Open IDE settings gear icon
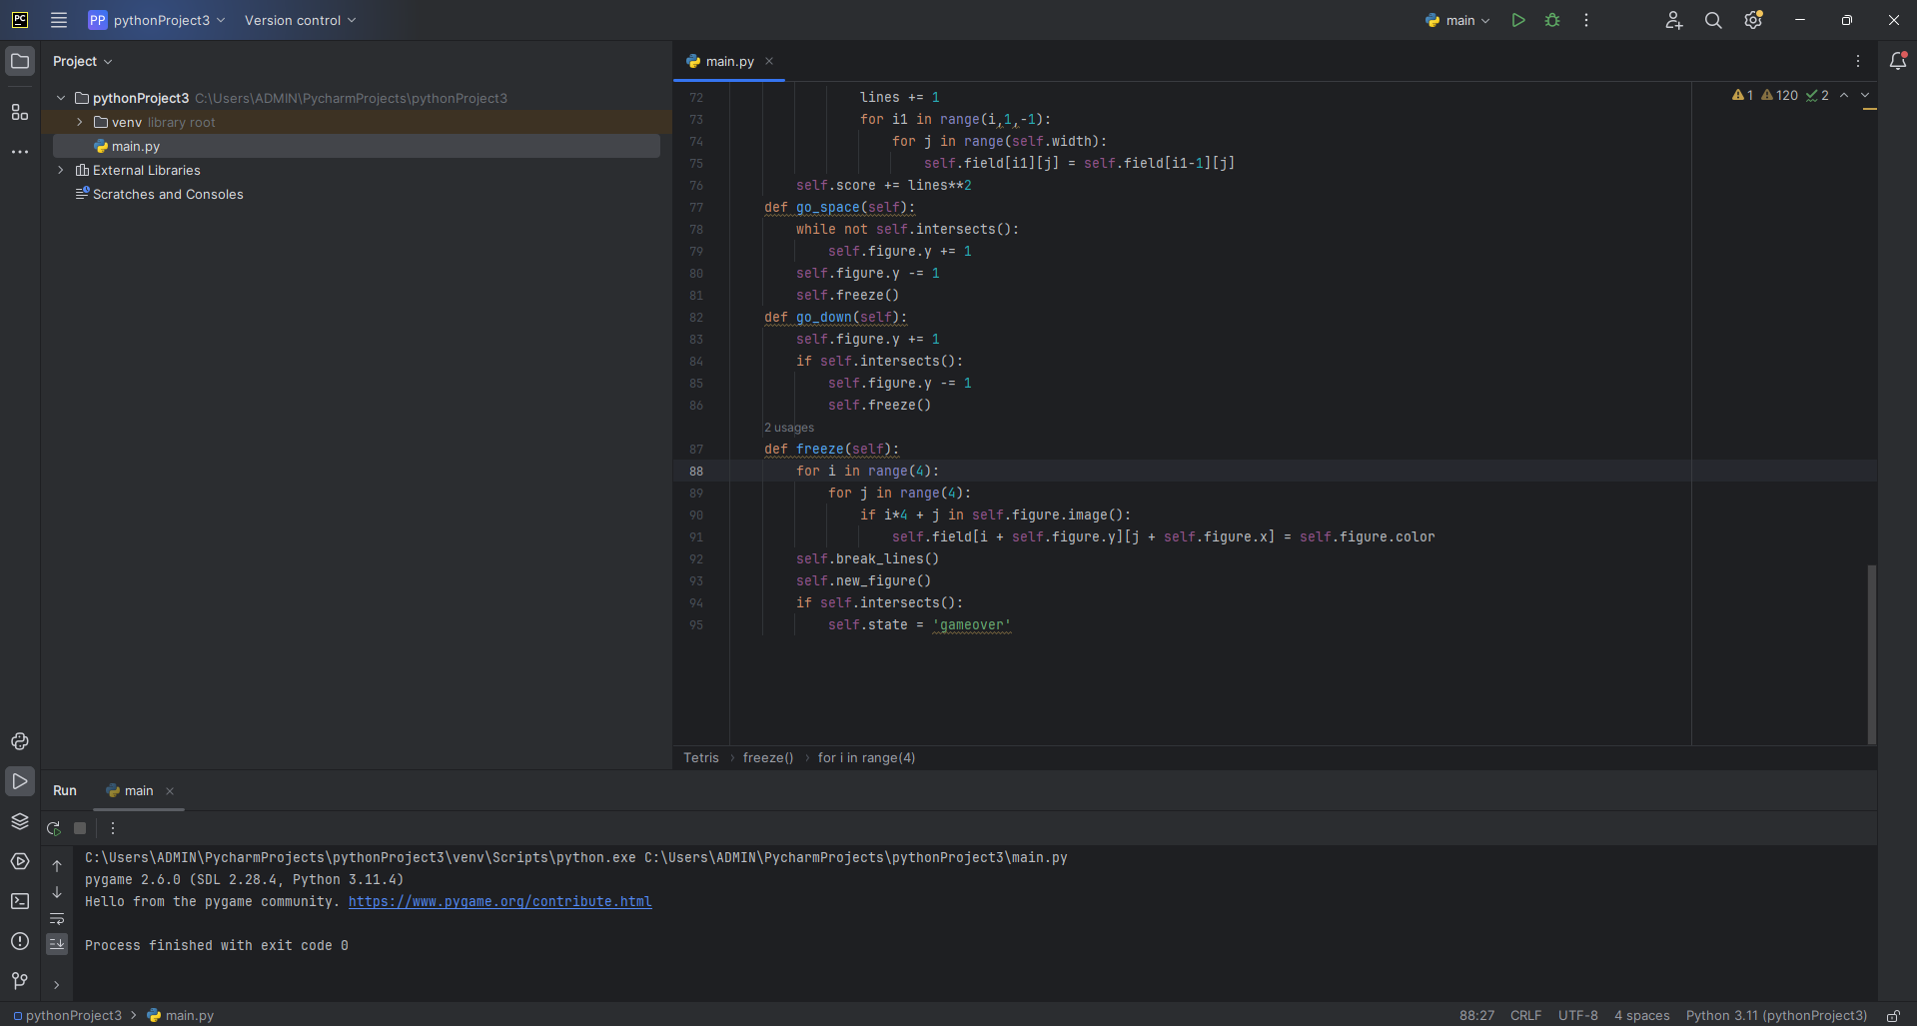This screenshot has height=1026, width=1917. pos(1753,20)
